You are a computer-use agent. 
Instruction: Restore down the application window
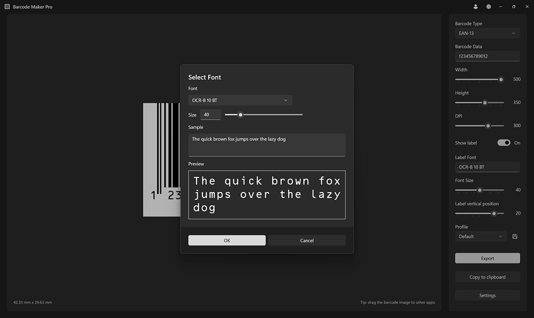[514, 7]
